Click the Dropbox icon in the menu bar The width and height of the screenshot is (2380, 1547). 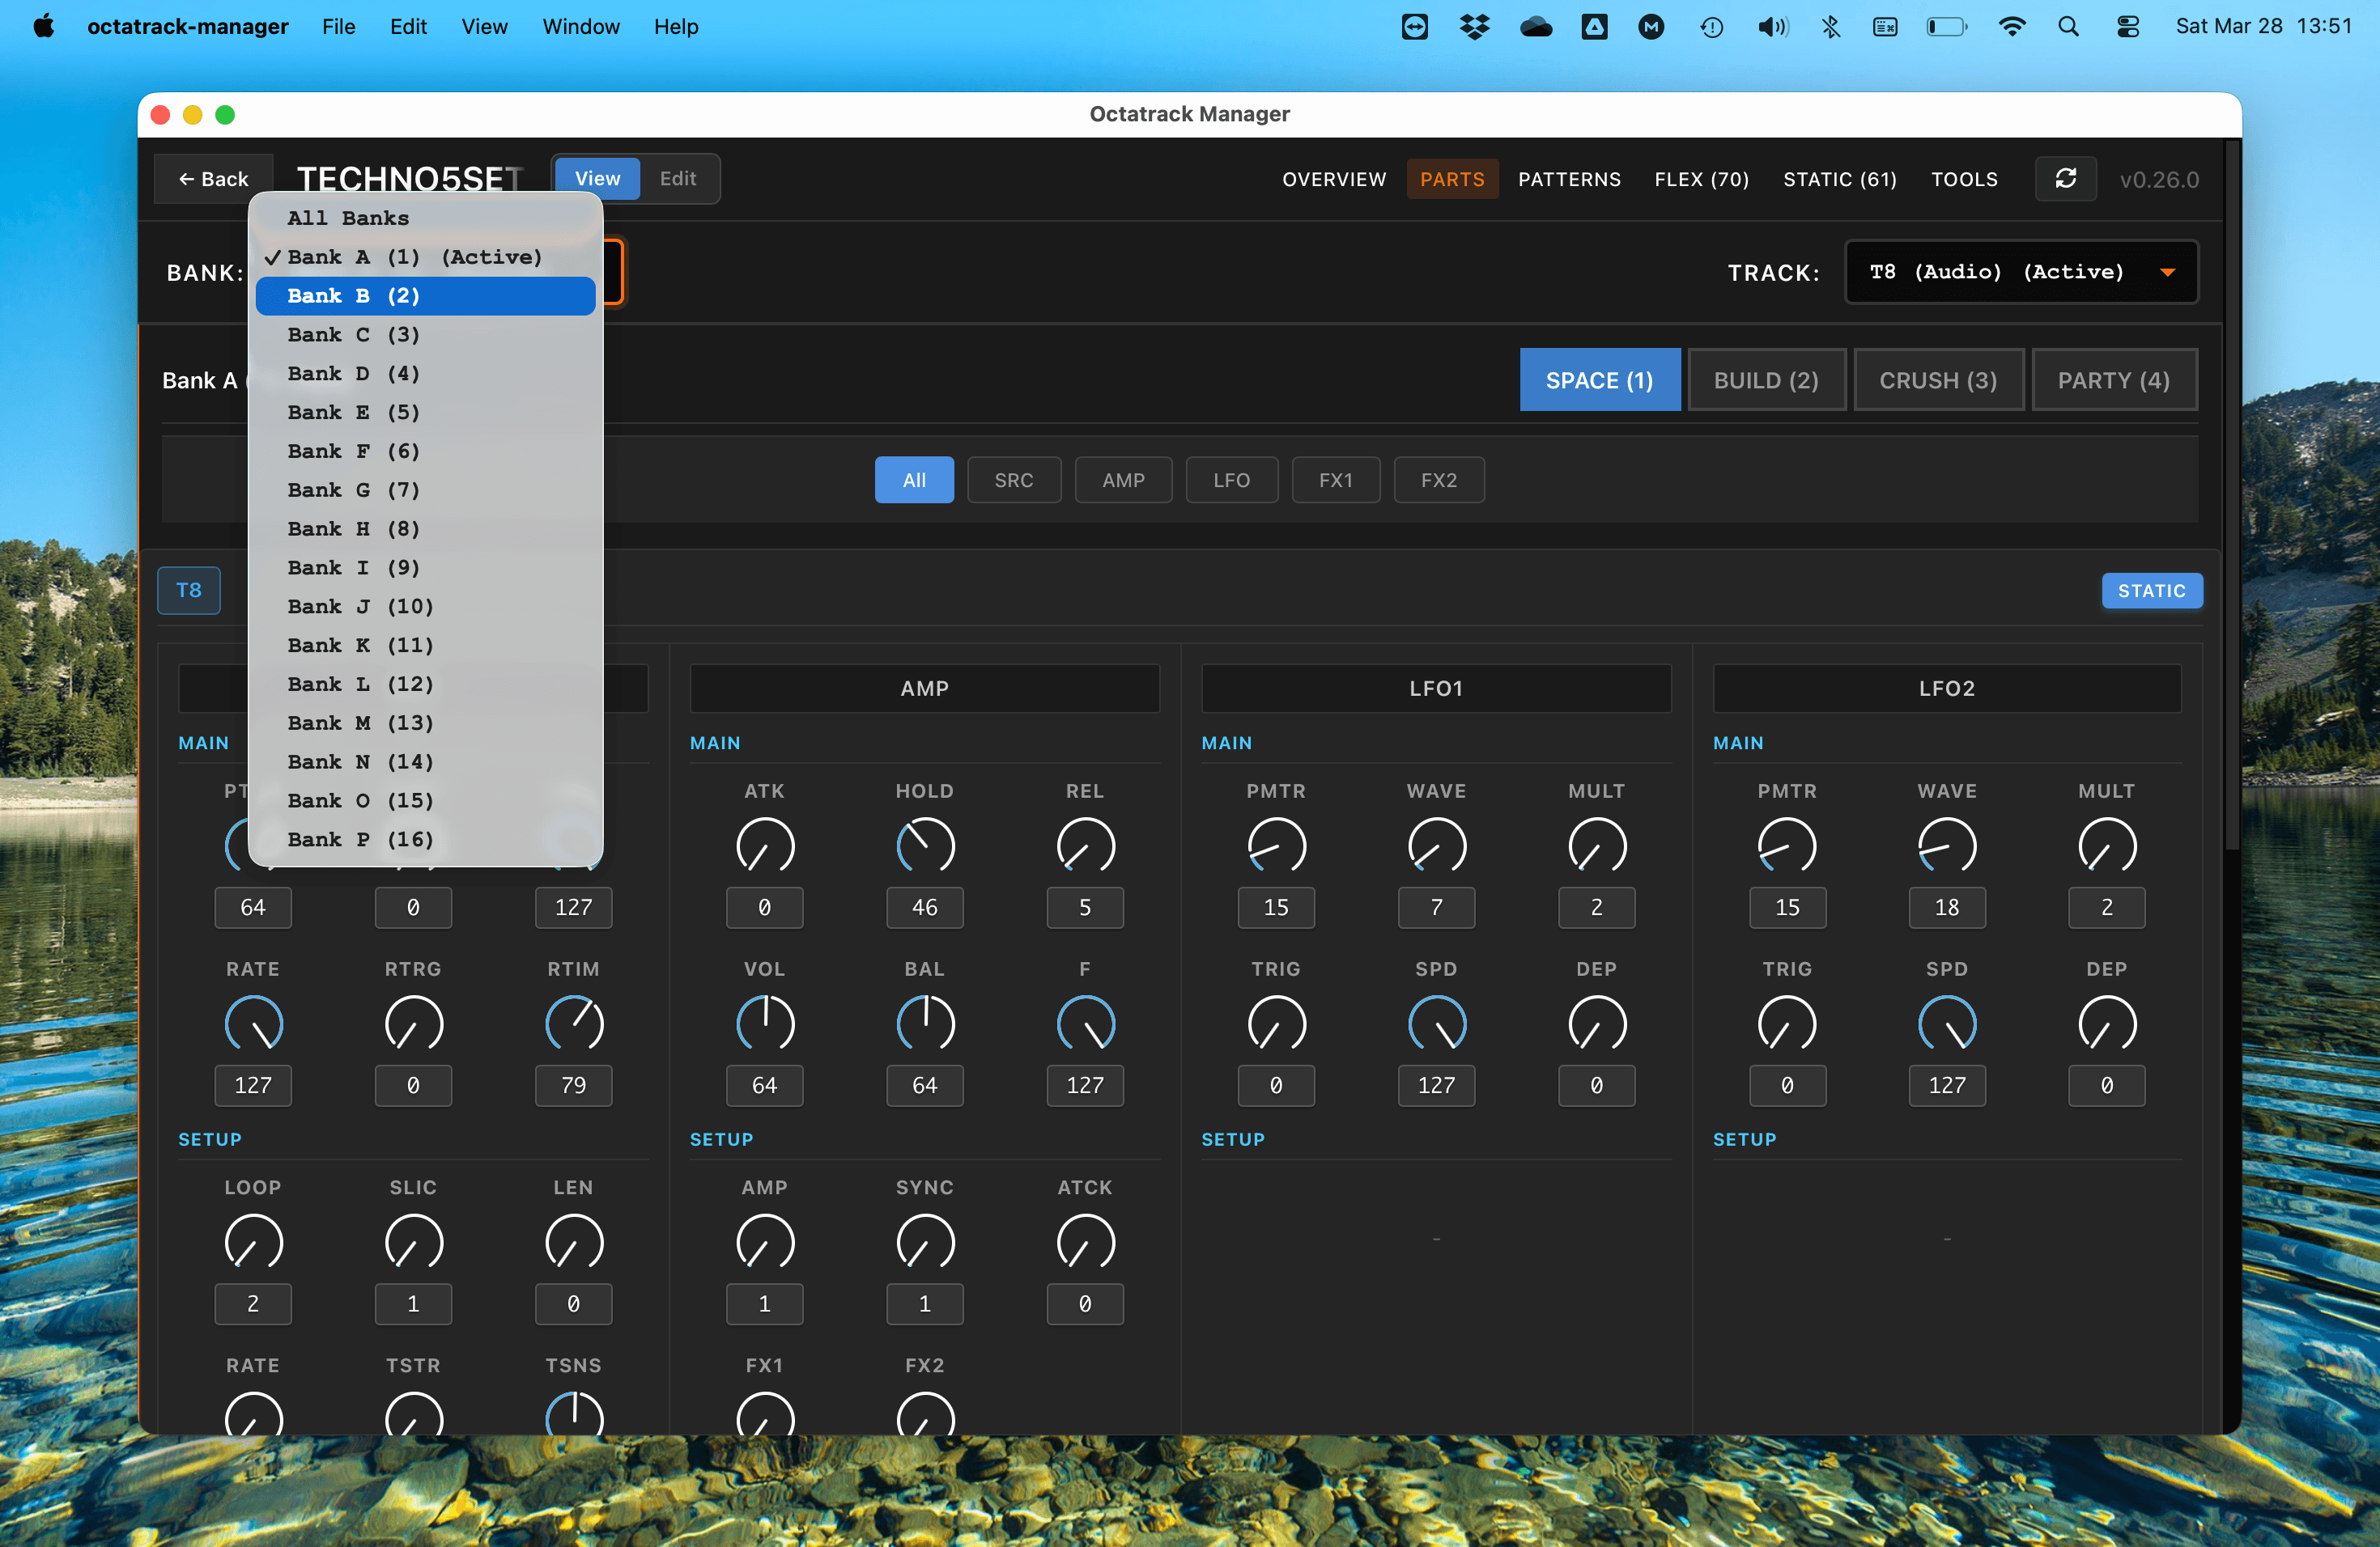(1475, 26)
